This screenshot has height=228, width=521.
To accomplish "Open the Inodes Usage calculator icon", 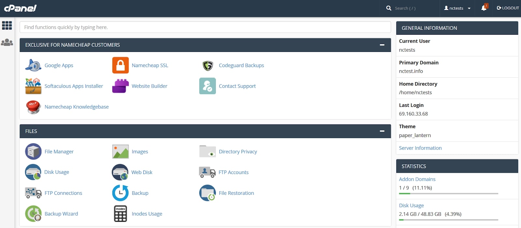I will (120, 214).
